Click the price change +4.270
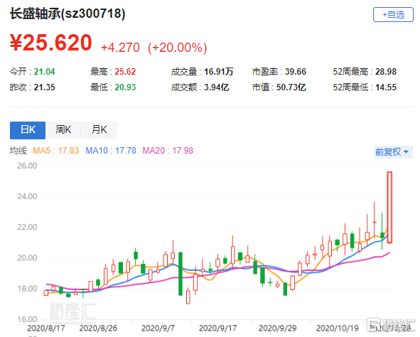The width and height of the screenshot is (420, 337). click(120, 48)
